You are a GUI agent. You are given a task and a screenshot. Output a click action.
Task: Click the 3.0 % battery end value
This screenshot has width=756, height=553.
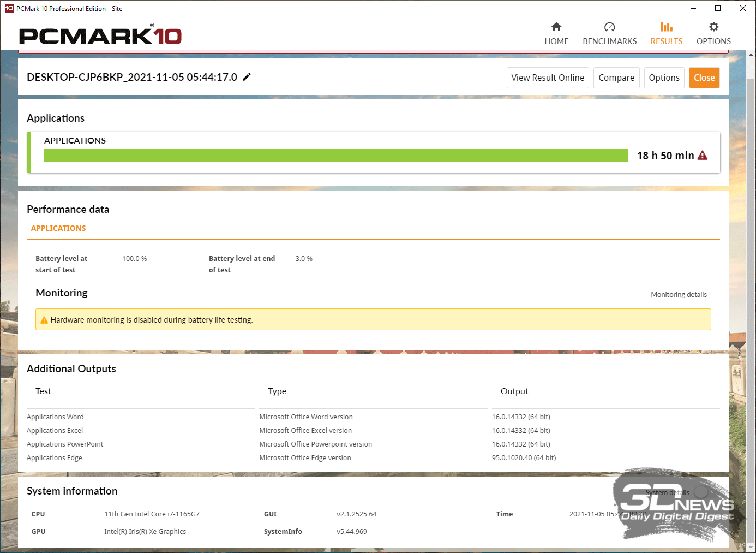pos(304,259)
